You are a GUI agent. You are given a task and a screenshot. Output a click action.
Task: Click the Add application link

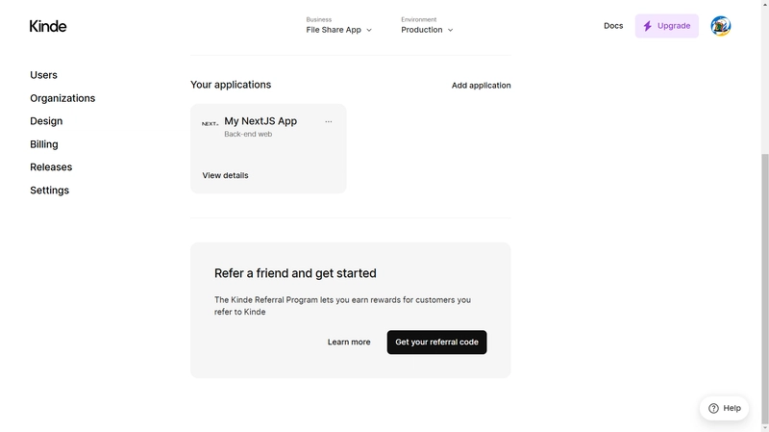tap(482, 86)
